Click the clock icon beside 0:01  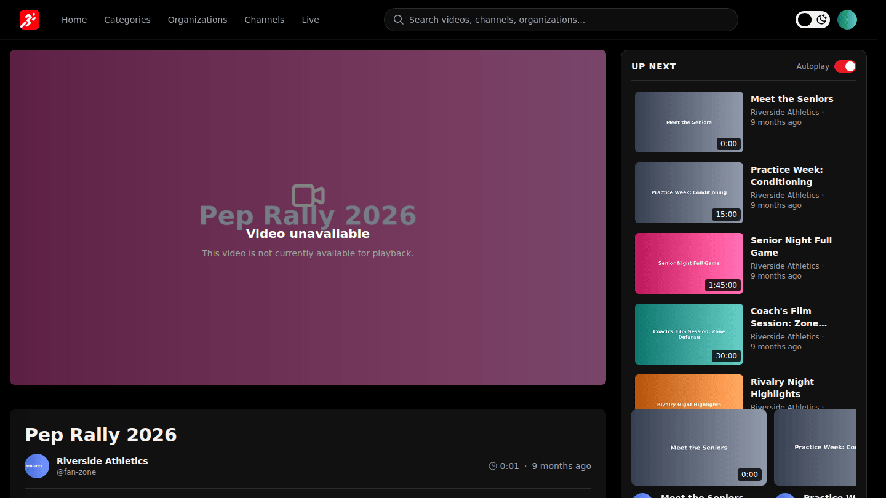pos(493,466)
